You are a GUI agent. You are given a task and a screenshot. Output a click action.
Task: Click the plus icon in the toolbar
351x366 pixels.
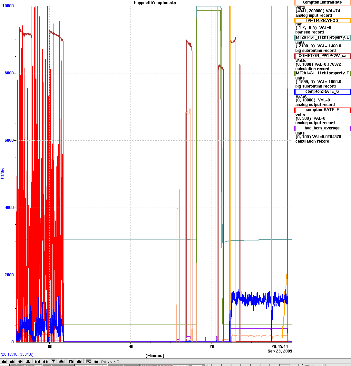79,361
